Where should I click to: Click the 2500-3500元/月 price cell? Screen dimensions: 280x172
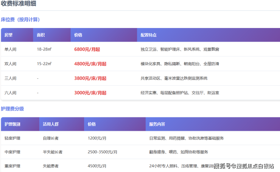(x=102, y=152)
